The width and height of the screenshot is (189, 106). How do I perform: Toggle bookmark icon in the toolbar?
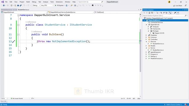pos(92,5)
